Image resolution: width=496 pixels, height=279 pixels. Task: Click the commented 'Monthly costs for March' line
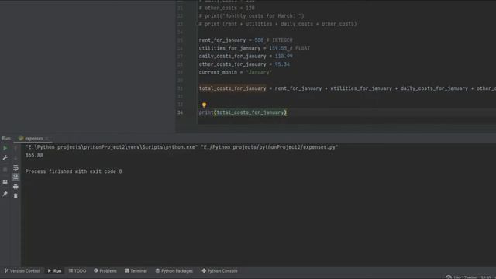251,15
